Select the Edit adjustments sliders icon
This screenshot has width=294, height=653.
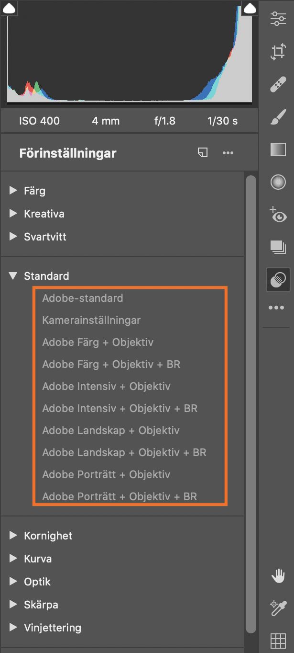coord(277,19)
